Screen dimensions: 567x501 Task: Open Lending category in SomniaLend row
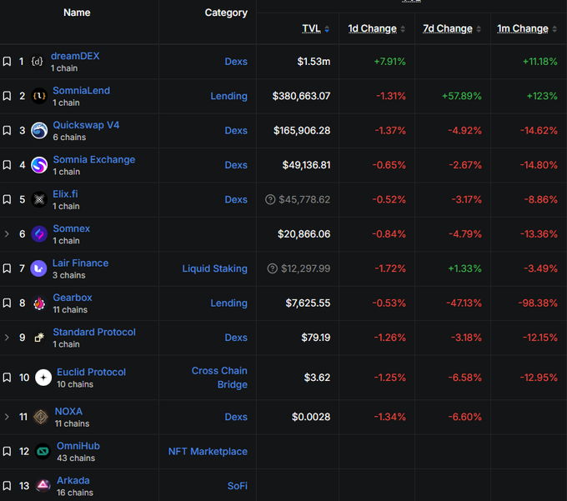click(229, 96)
